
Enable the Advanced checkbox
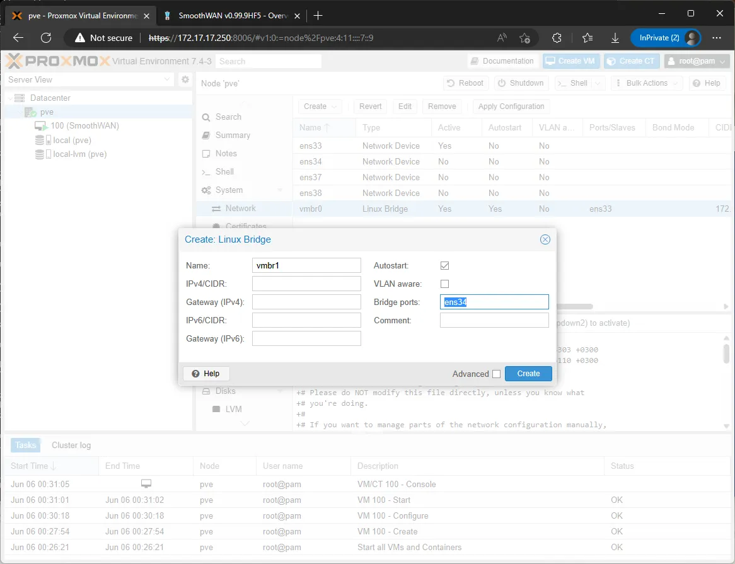[x=496, y=374]
